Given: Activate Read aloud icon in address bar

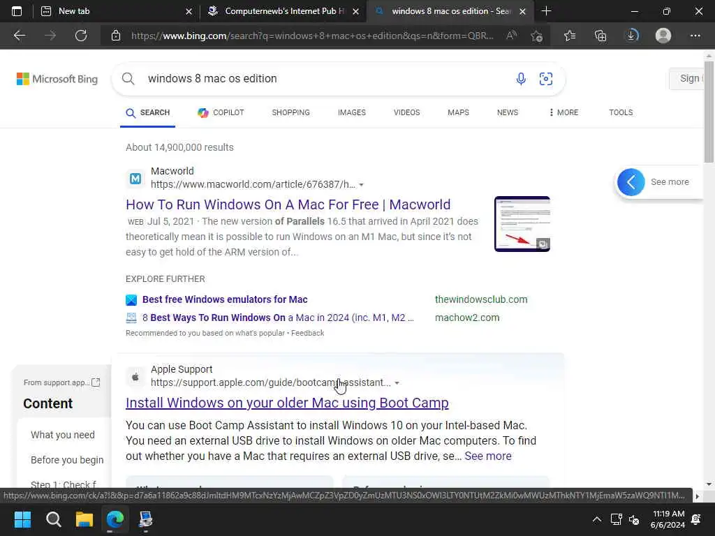Looking at the screenshot, I should (x=512, y=36).
